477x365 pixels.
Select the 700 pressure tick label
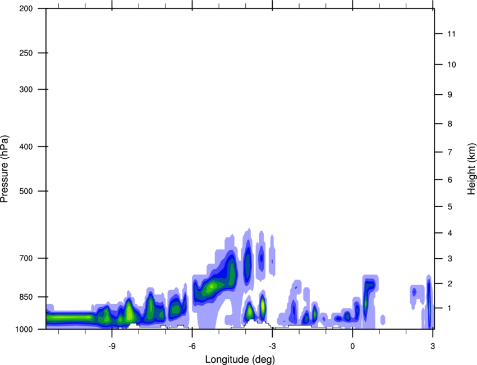tap(26, 258)
